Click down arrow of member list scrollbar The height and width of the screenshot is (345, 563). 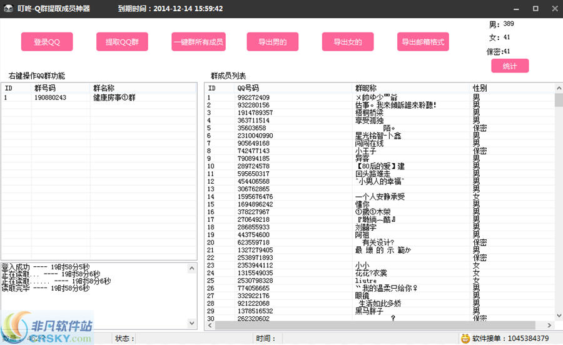point(559,316)
